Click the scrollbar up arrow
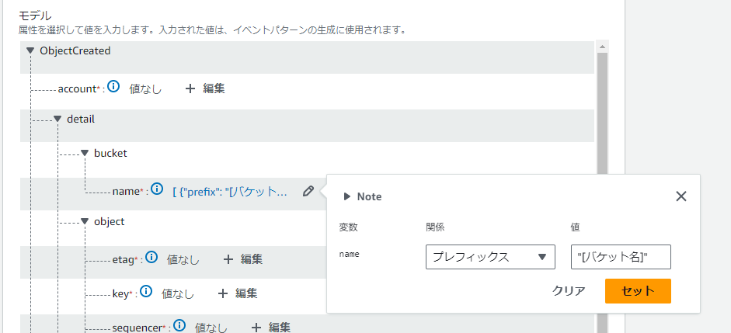Viewport: 731px width, 333px height. click(602, 47)
